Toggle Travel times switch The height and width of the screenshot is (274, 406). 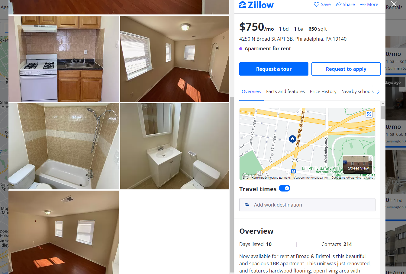(x=285, y=188)
